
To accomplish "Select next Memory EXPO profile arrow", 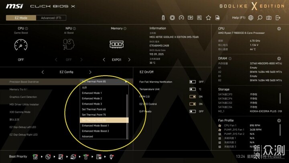I will (x=129, y=60).
